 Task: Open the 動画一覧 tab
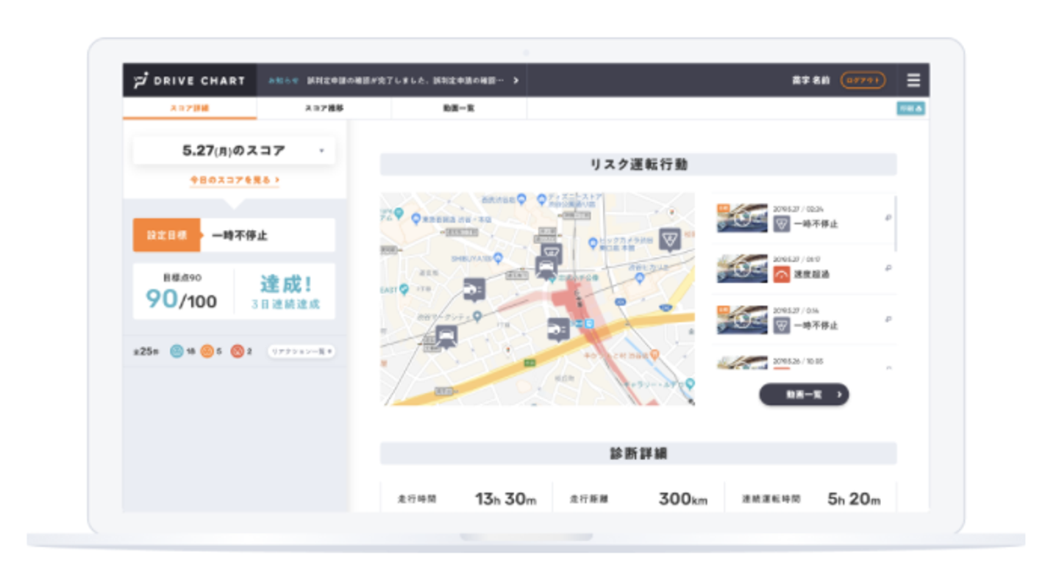[459, 108]
